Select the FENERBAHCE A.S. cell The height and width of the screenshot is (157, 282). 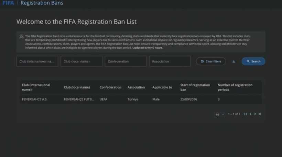coord(34,99)
